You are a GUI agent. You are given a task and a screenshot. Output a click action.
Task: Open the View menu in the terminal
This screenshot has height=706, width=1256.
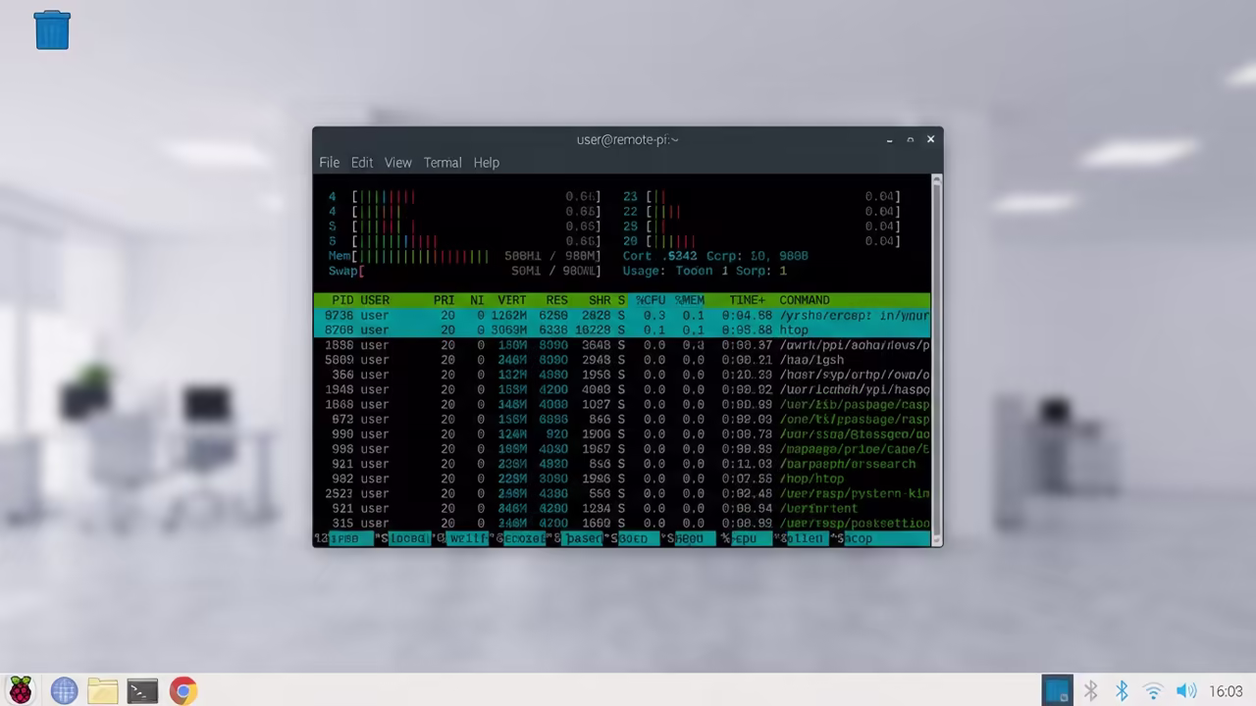point(397,163)
